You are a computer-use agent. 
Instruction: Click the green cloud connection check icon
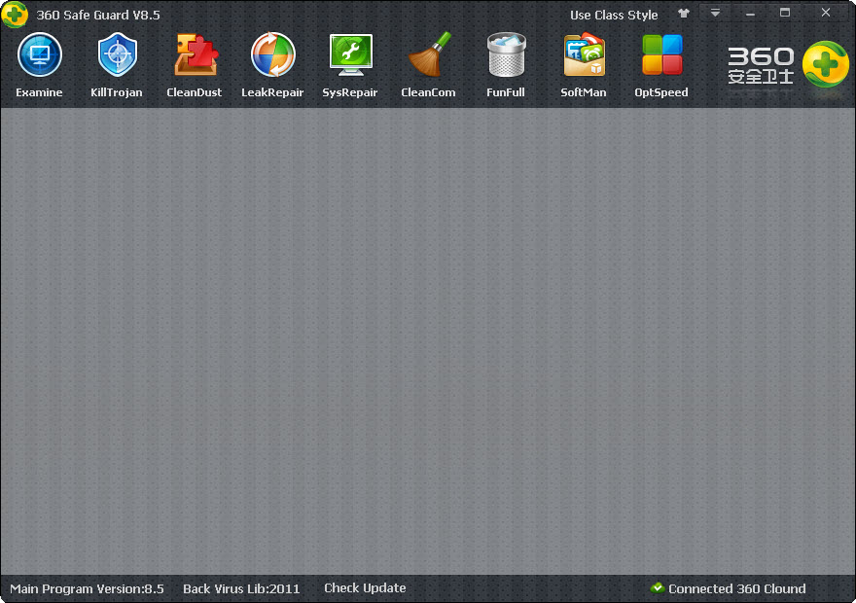[x=658, y=587]
